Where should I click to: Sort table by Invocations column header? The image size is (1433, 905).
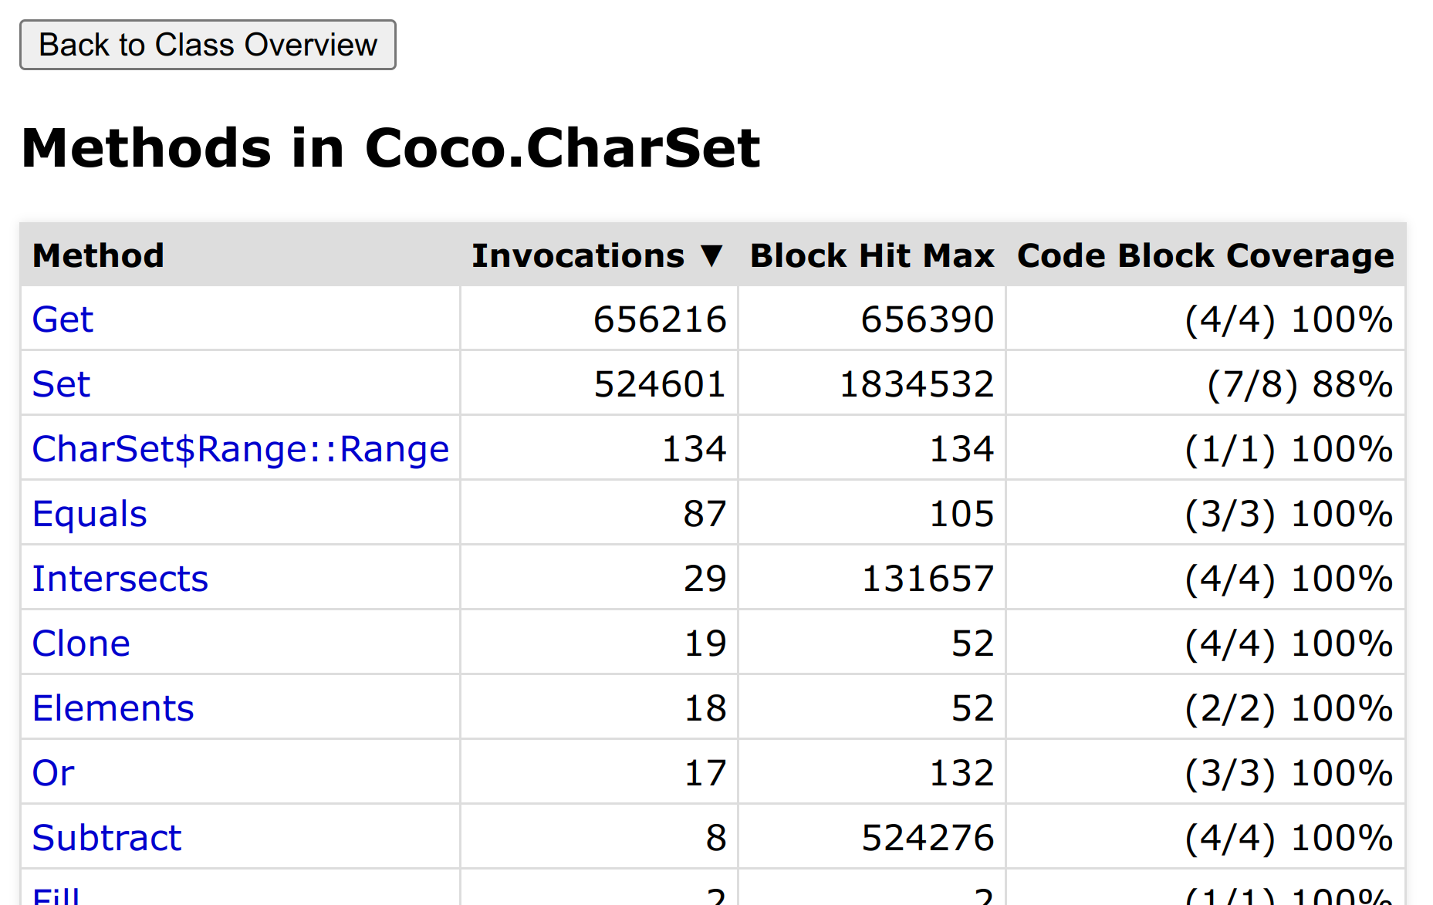(x=598, y=255)
